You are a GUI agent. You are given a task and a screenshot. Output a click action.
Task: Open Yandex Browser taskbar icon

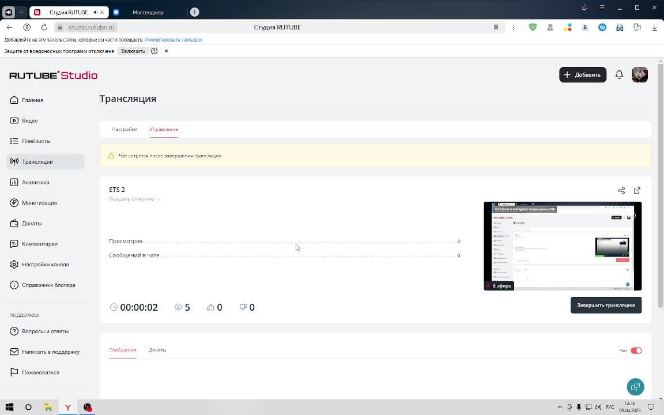coord(68,408)
